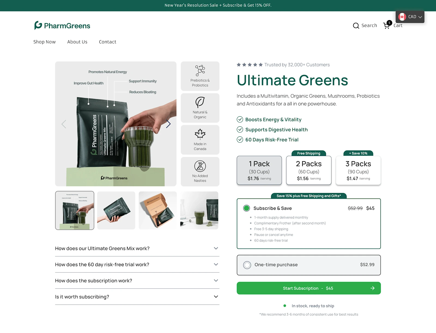The image size is (436, 333).
Task: Click checkmark beside Boosts Energy & Vitality
Action: coord(240,119)
